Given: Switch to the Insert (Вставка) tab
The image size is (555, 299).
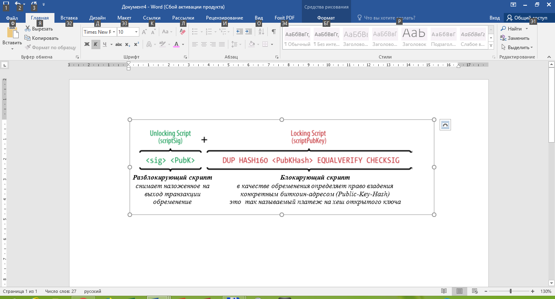Looking at the screenshot, I should tap(69, 18).
